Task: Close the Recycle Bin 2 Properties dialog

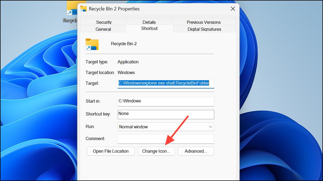Action: point(233,9)
